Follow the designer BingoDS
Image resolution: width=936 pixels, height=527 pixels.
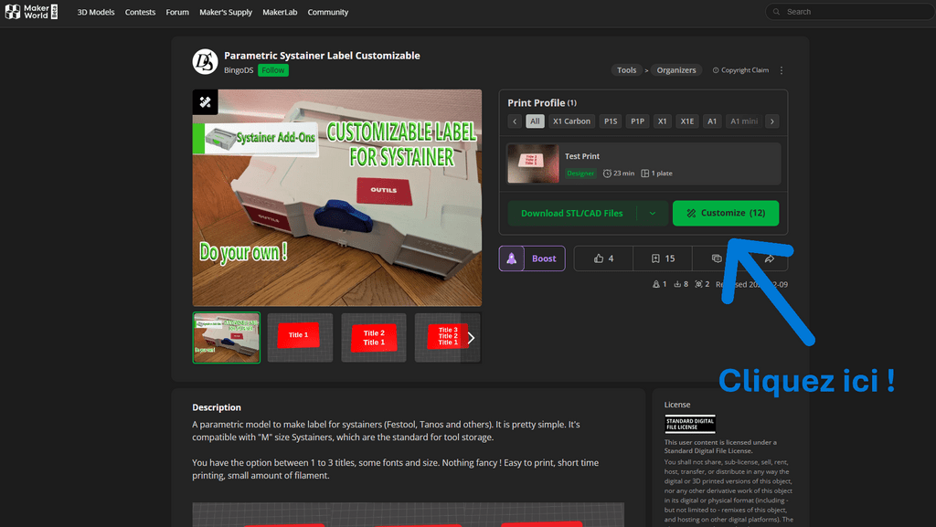tap(272, 70)
